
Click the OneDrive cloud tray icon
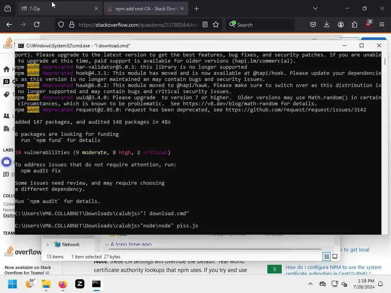tap(323, 284)
